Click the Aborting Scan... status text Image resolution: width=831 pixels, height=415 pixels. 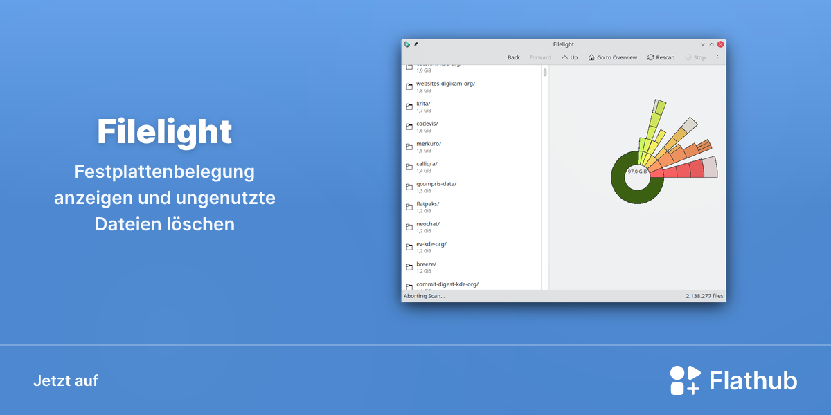click(x=425, y=296)
